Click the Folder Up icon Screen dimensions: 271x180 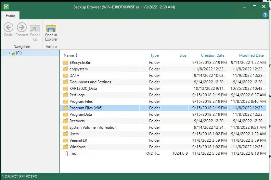[x=35, y=28]
